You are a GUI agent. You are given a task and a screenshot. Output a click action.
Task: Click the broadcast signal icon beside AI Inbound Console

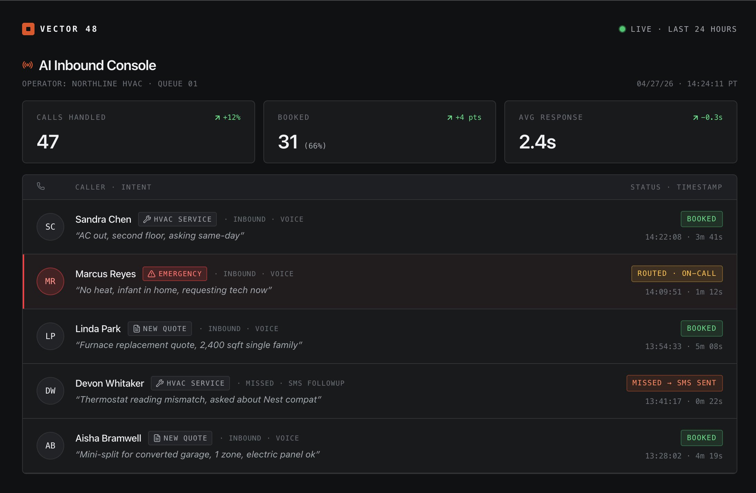coord(28,65)
